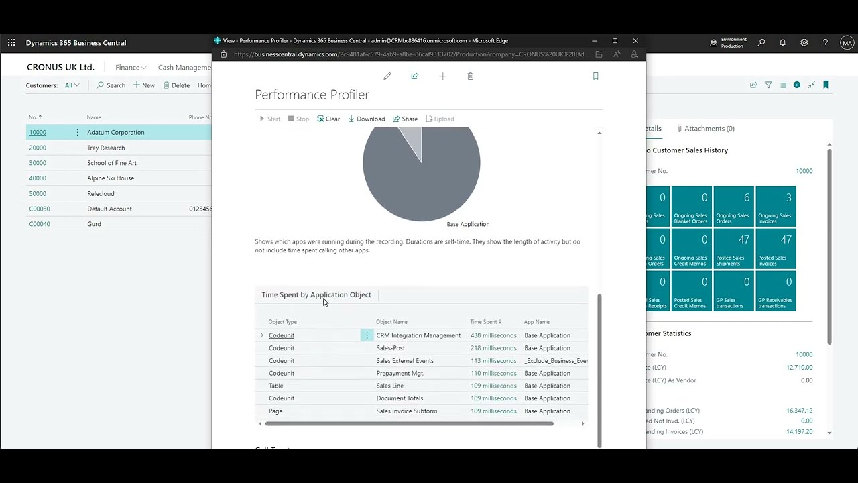Click the horizontal scrollbar under object table

tap(409, 423)
